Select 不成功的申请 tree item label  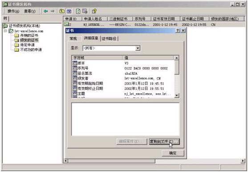coord(31,50)
